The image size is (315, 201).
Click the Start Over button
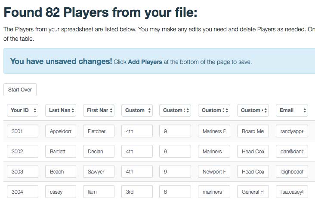pyautogui.click(x=20, y=90)
